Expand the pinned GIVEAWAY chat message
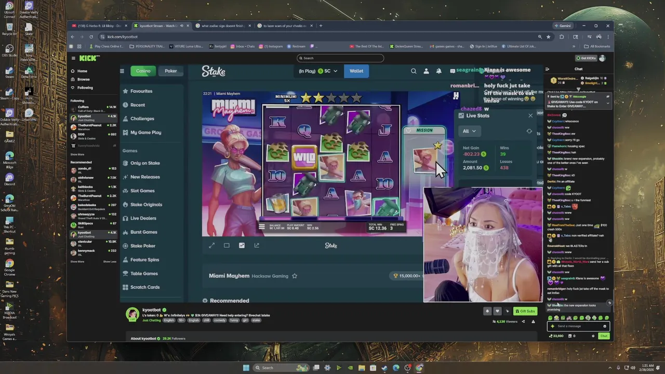This screenshot has height=374, width=665. point(608,103)
